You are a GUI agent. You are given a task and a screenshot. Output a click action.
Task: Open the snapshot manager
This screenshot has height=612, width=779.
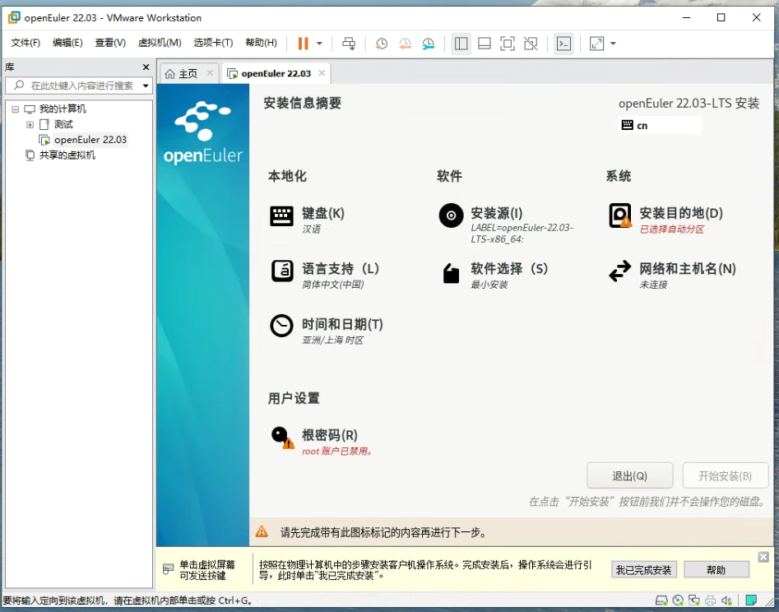(429, 44)
